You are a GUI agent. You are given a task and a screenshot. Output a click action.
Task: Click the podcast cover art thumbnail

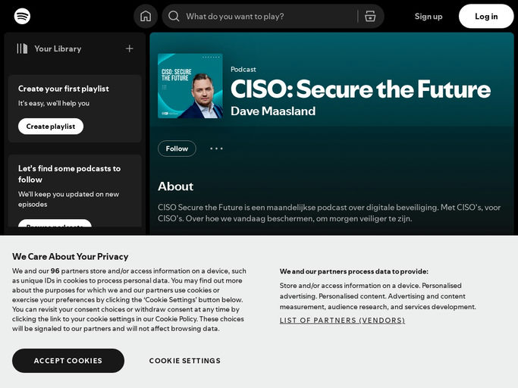[x=190, y=86]
